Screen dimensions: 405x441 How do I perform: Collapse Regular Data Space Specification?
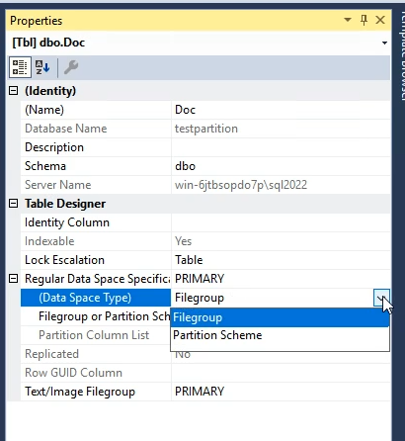[x=13, y=279]
